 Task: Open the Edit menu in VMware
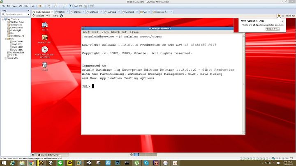9,6
